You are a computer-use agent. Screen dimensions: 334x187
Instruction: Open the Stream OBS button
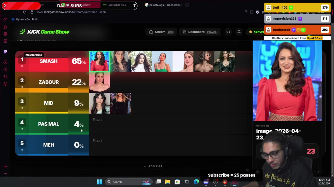161,32
